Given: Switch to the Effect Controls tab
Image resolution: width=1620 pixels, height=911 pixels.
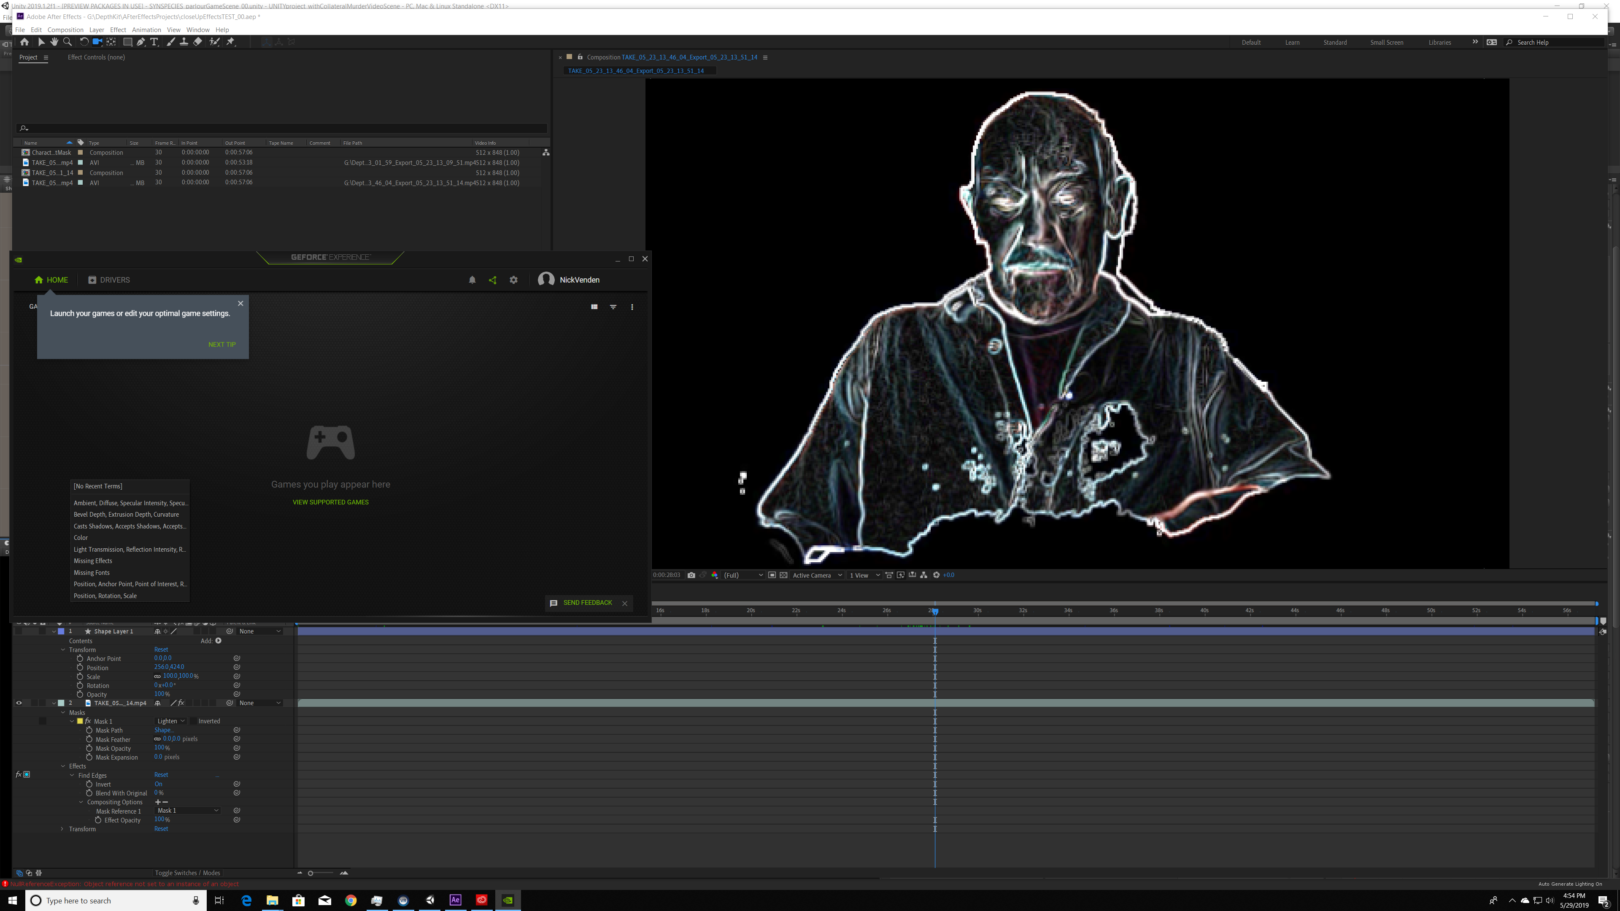Looking at the screenshot, I should [x=96, y=57].
